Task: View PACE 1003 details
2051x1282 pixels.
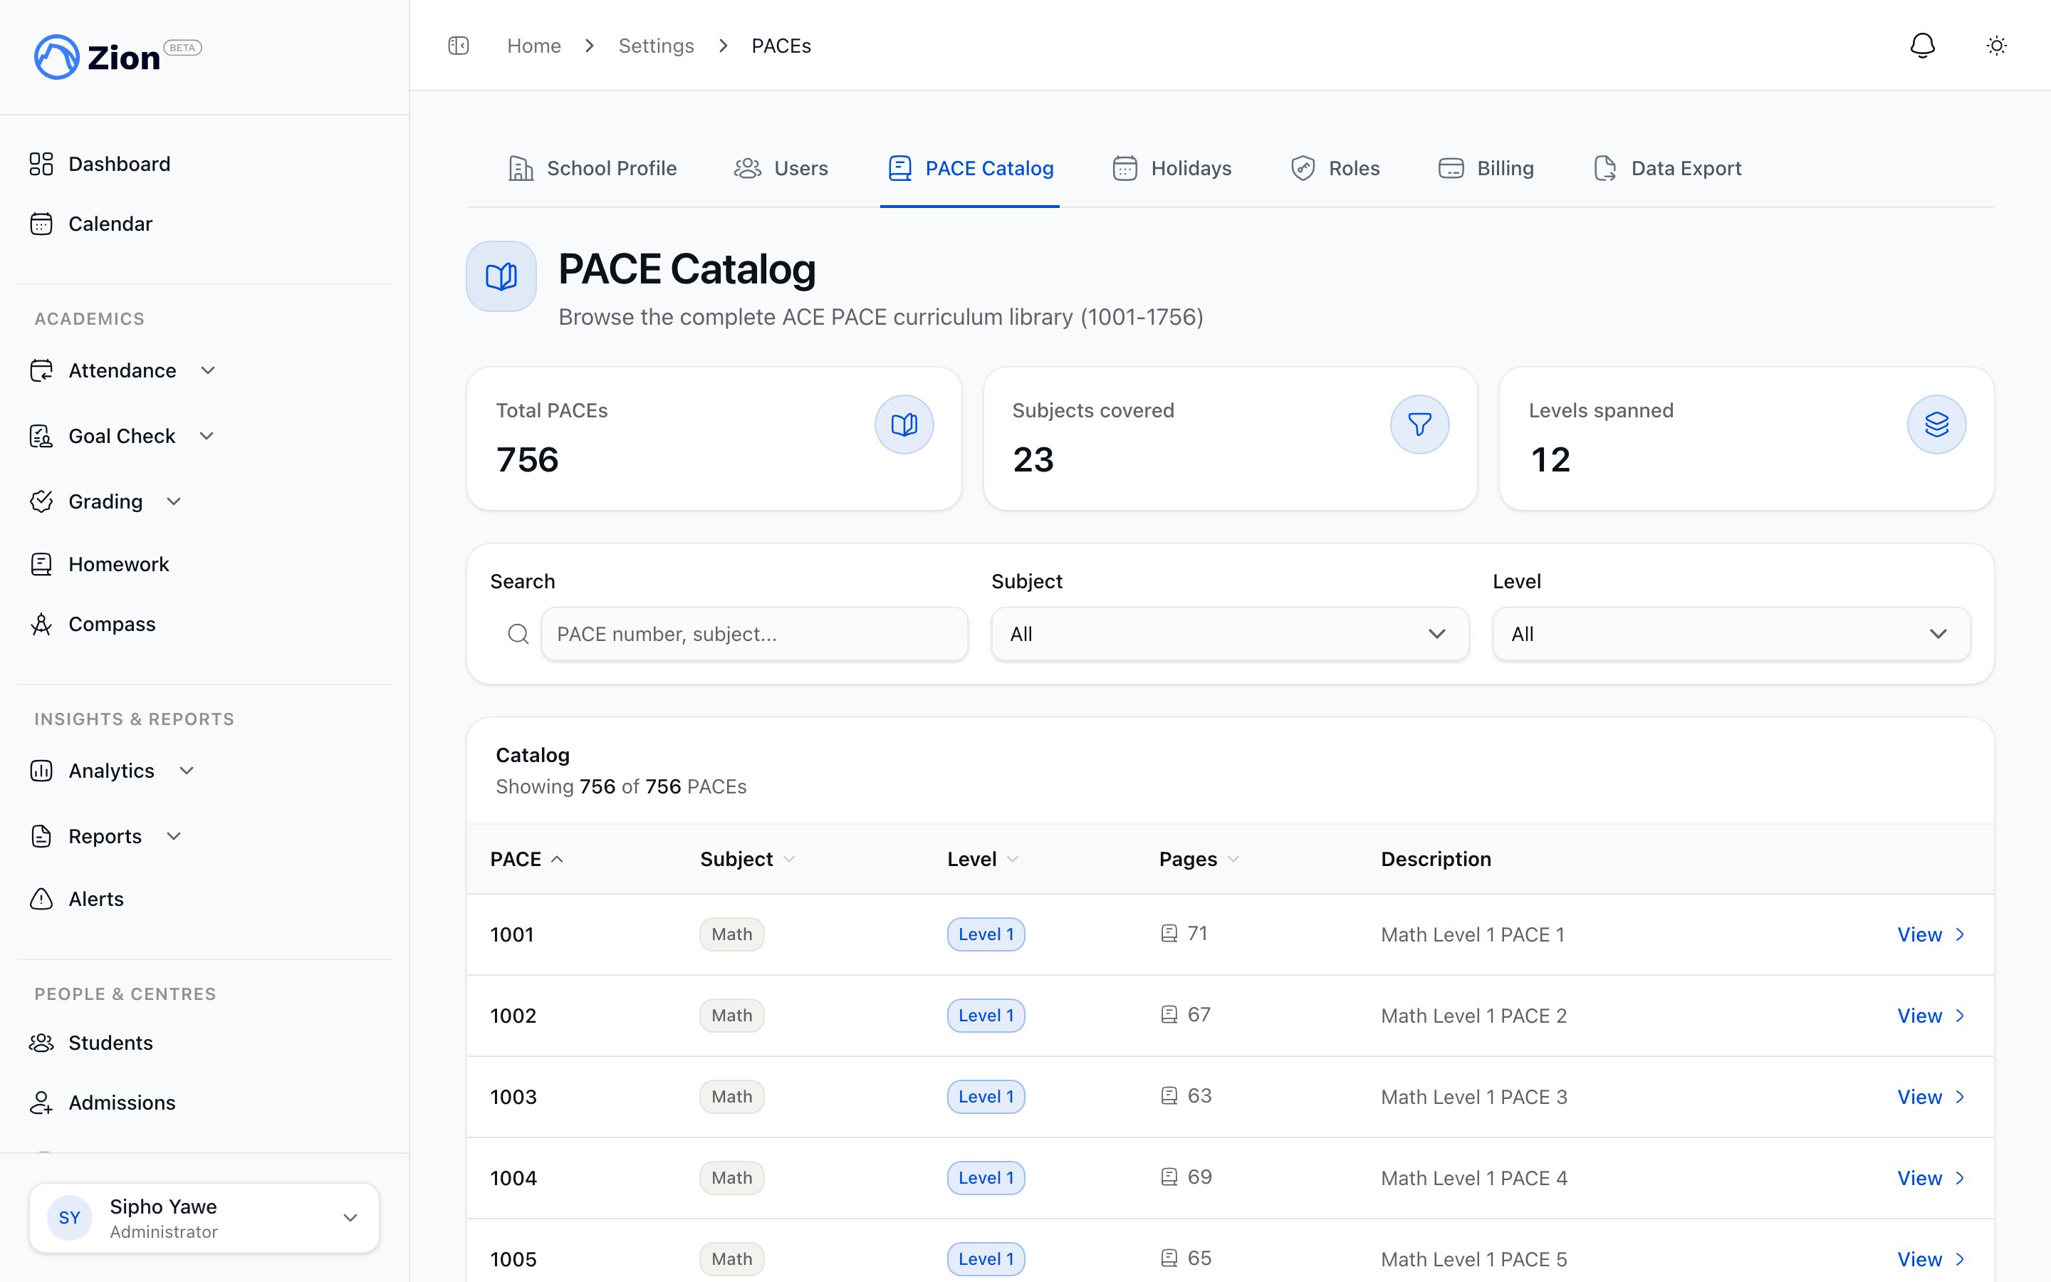Action: pyautogui.click(x=1931, y=1097)
